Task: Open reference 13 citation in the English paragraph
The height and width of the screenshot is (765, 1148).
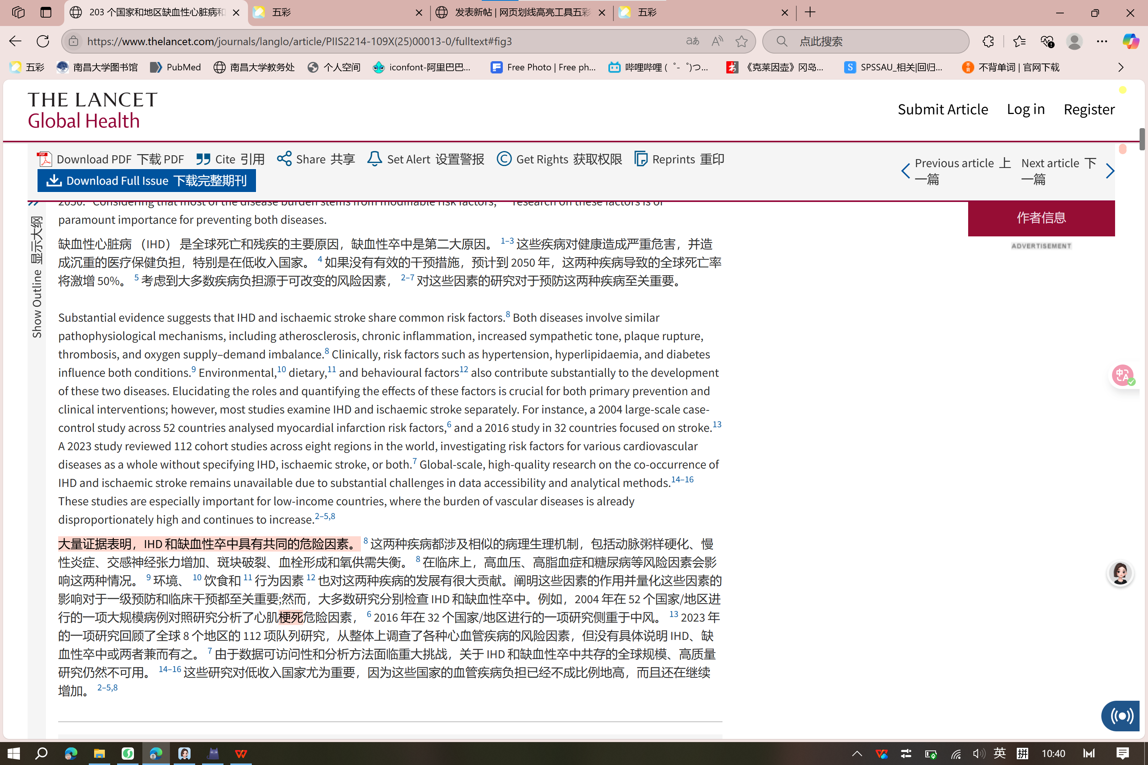Action: 717,425
